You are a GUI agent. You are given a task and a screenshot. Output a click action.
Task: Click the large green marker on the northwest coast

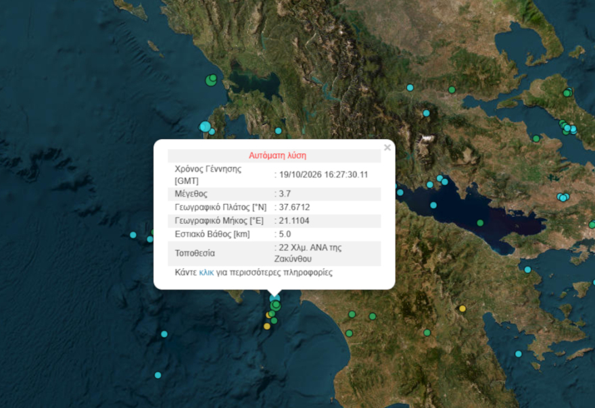211,80
